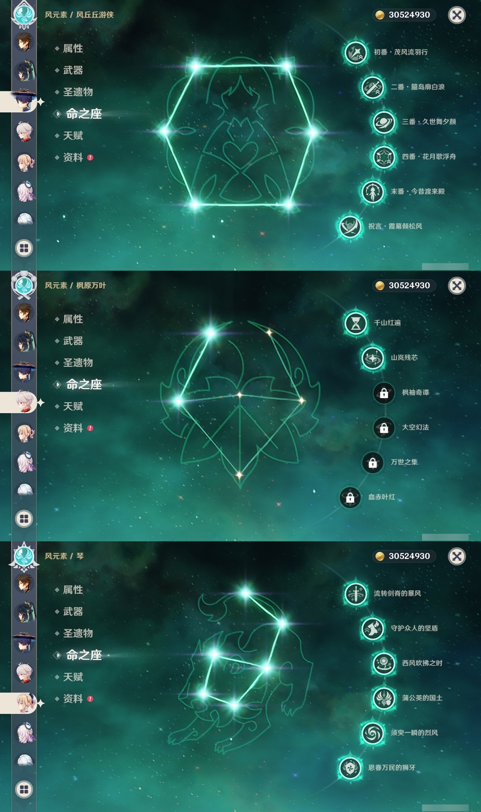Open locked constellation 枫袖奇谭
Image resolution: width=481 pixels, height=812 pixels.
click(384, 393)
